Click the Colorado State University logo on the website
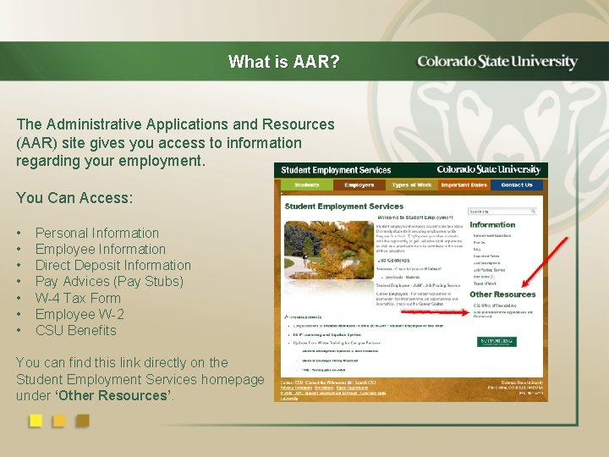The image size is (609, 457). (x=489, y=170)
